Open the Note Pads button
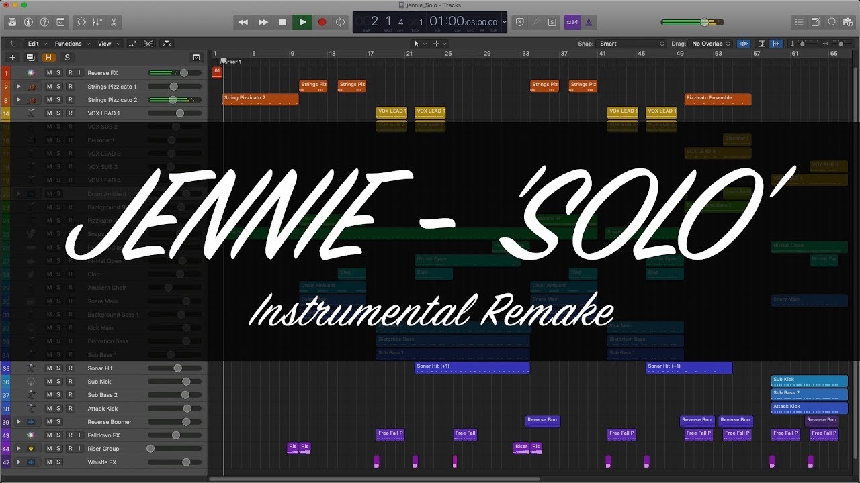 point(815,22)
